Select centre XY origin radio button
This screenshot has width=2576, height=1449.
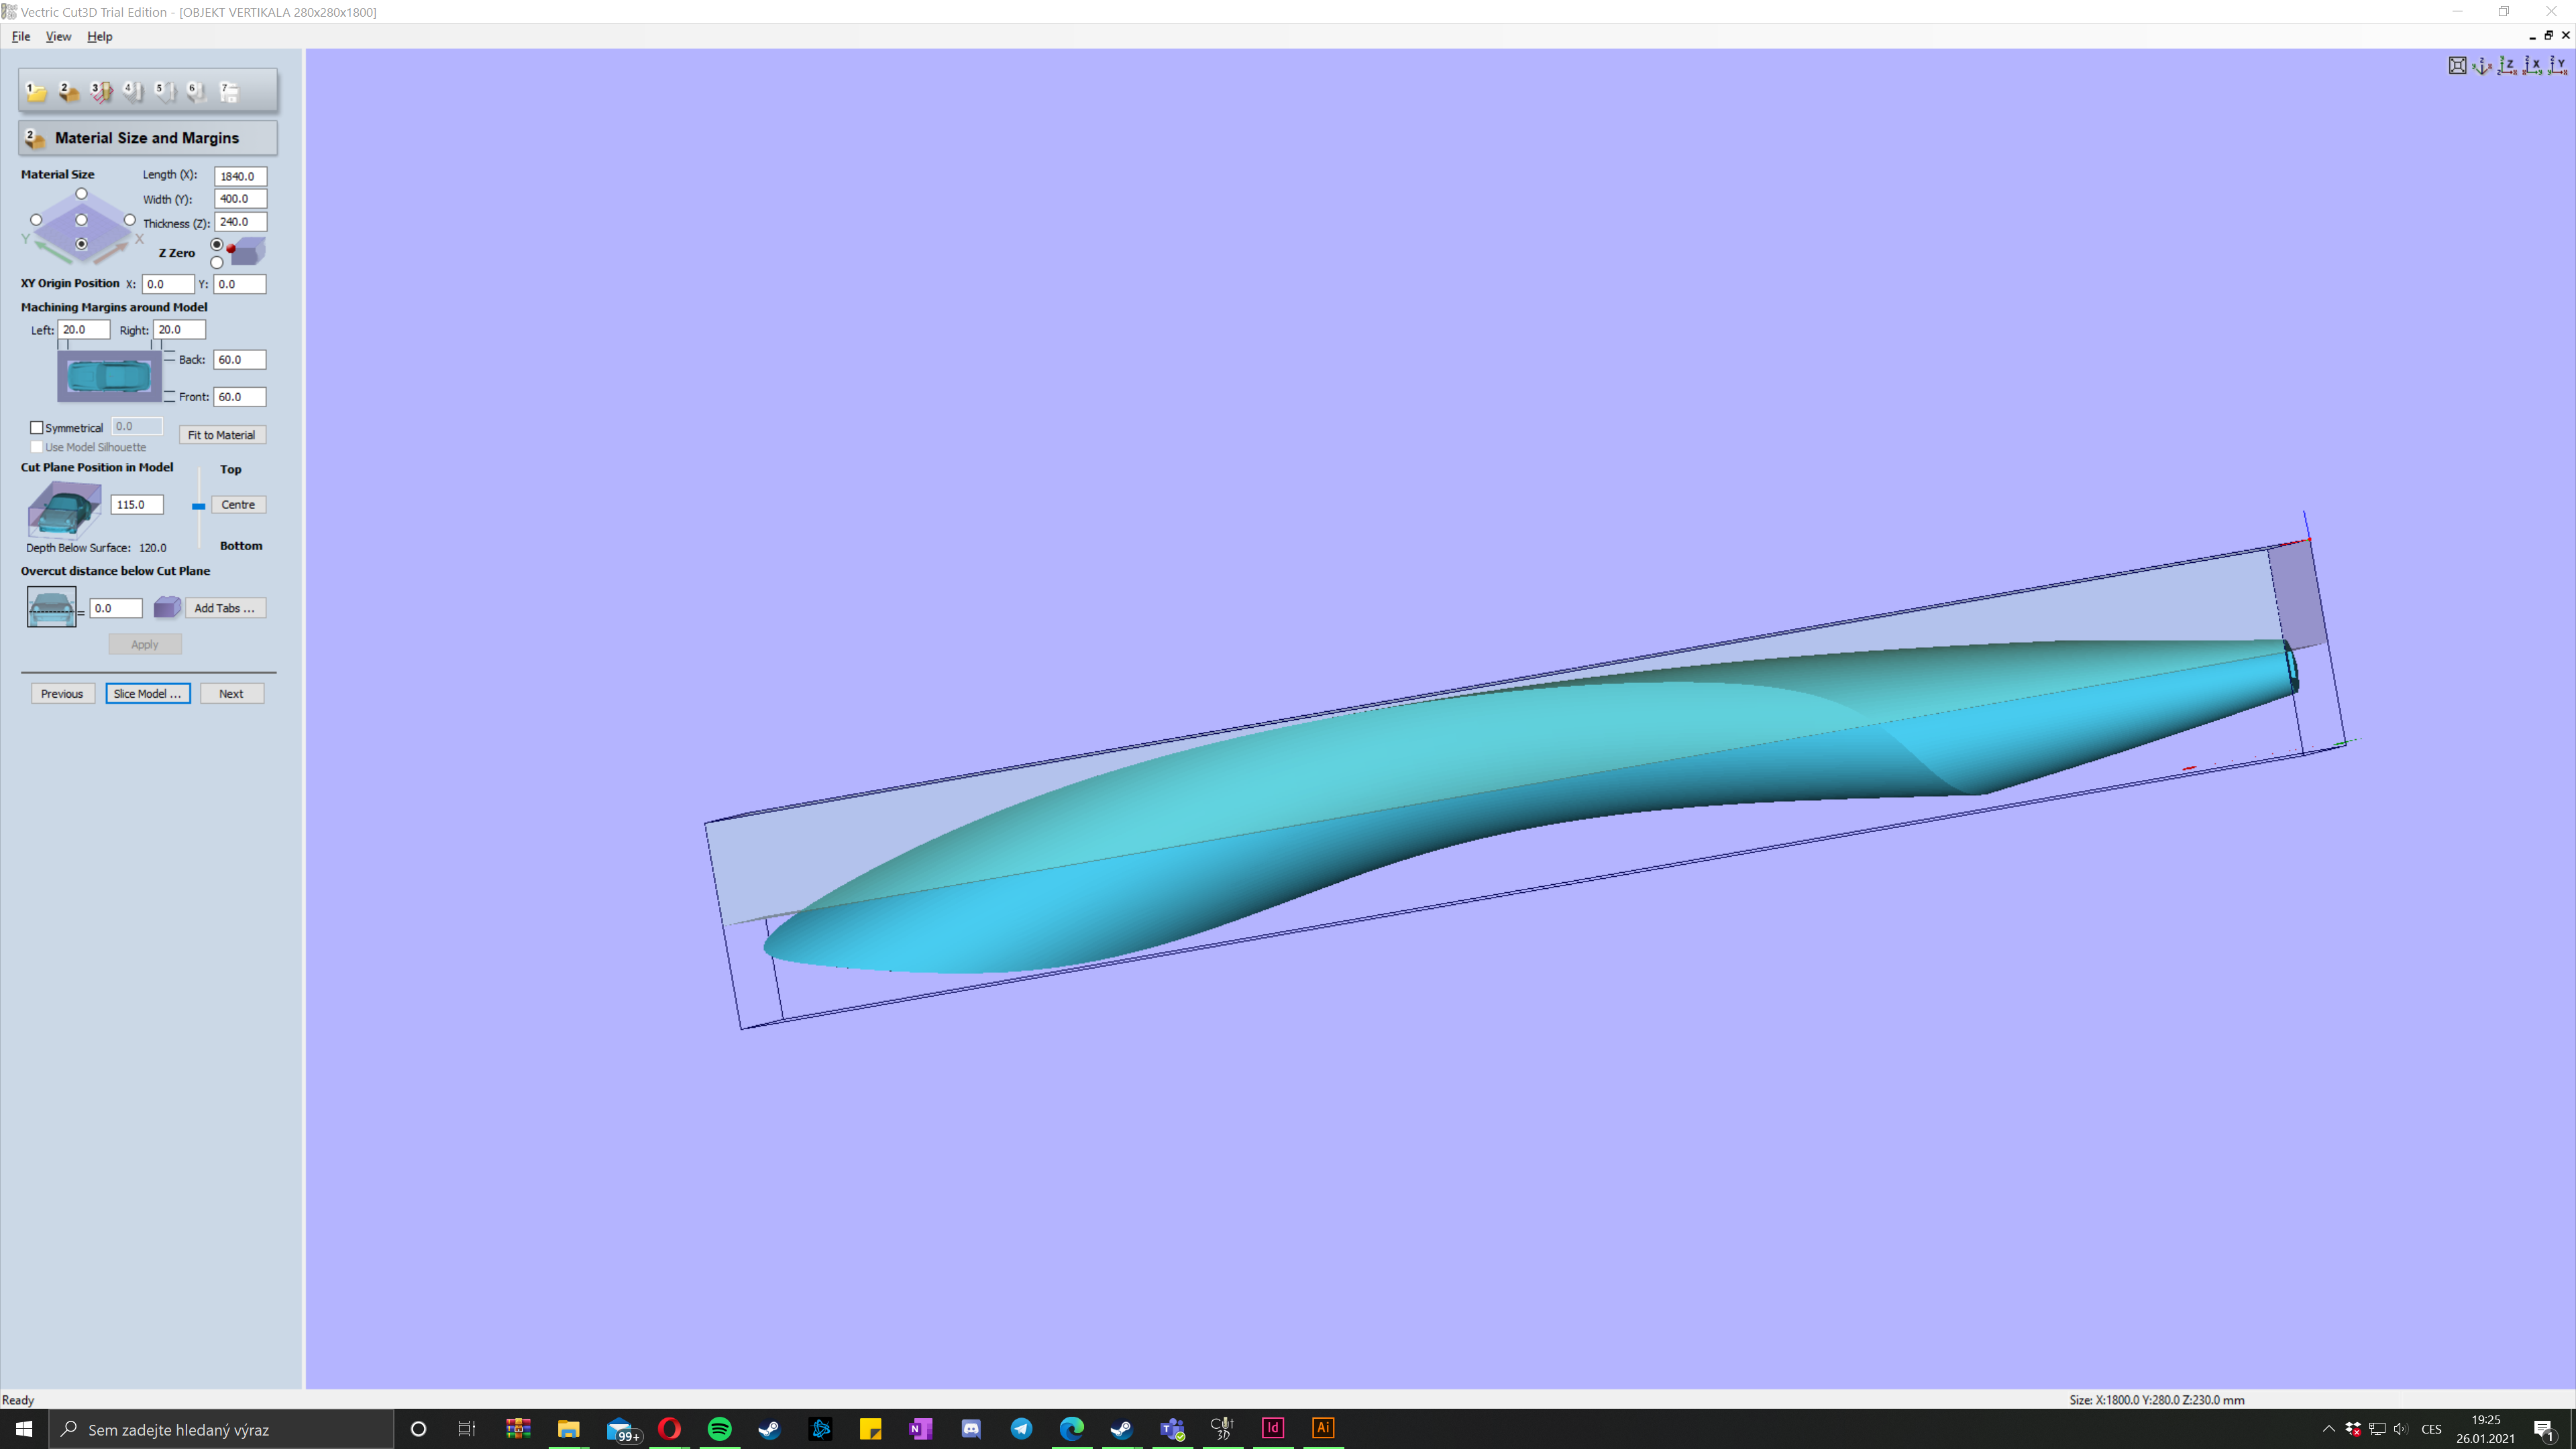point(82,220)
